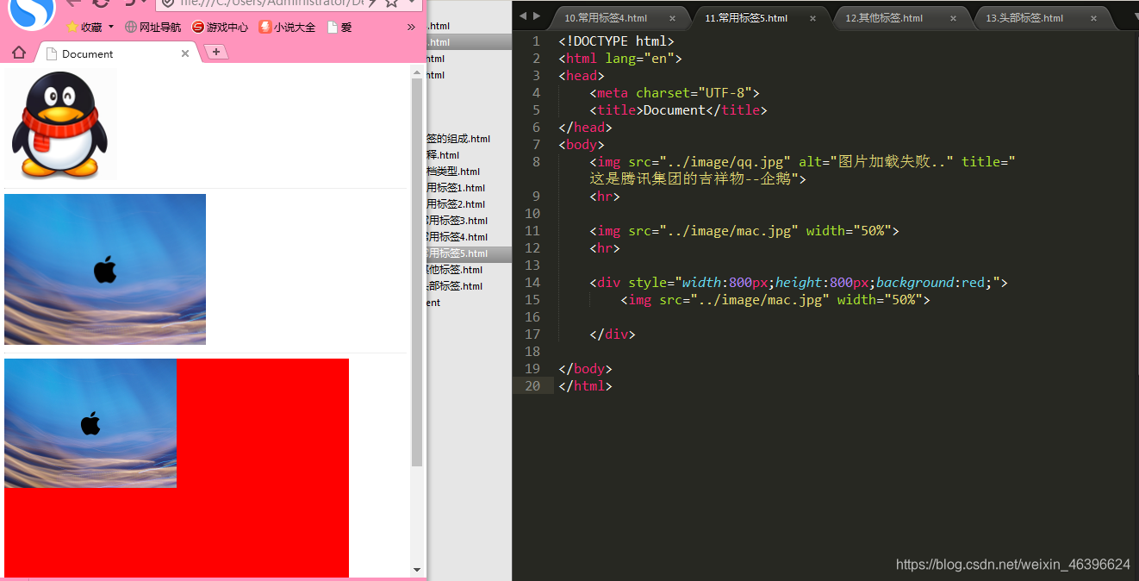Click the browser home icon

click(x=18, y=53)
